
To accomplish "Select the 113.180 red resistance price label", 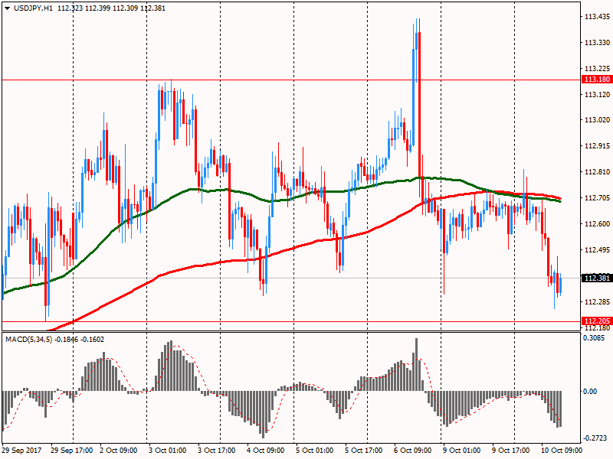I will (597, 80).
